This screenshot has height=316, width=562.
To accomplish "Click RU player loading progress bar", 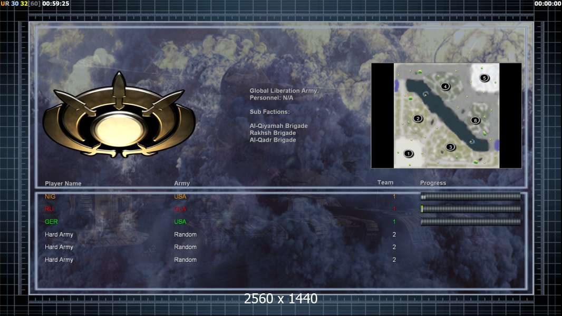I will [470, 209].
